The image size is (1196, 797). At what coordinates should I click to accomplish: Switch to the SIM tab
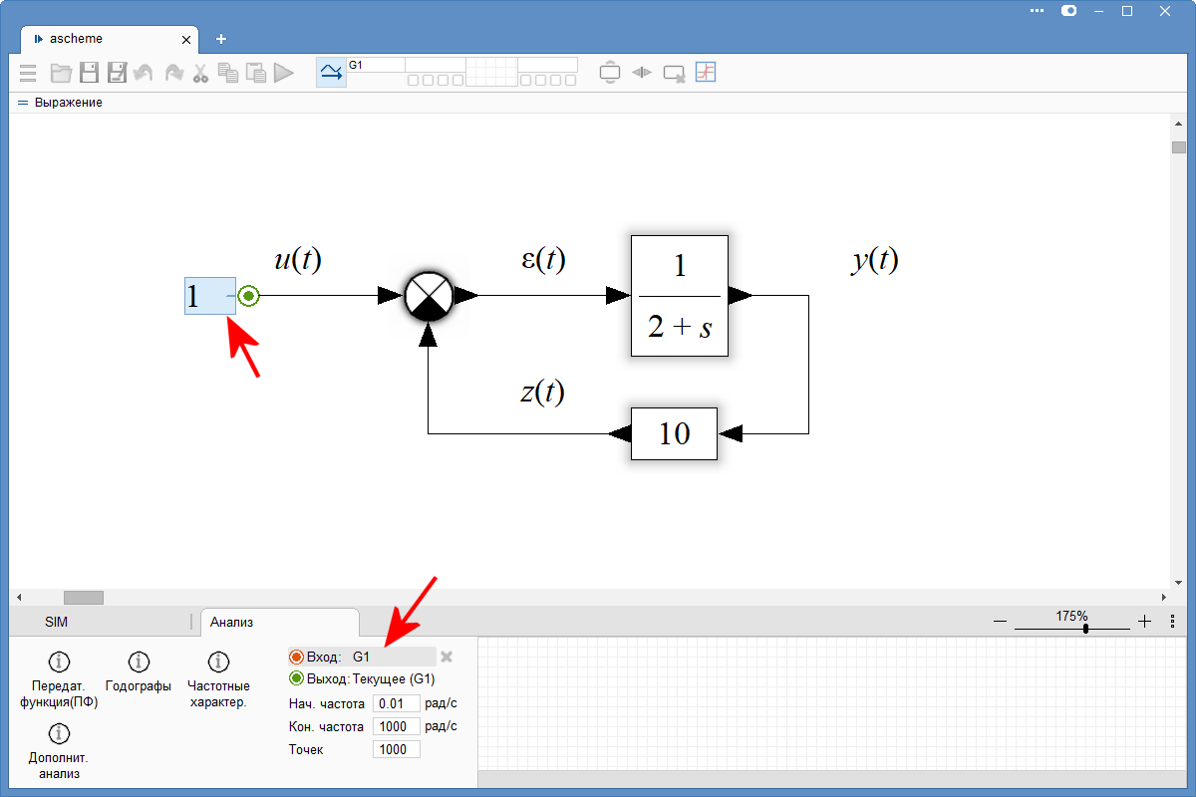[57, 622]
